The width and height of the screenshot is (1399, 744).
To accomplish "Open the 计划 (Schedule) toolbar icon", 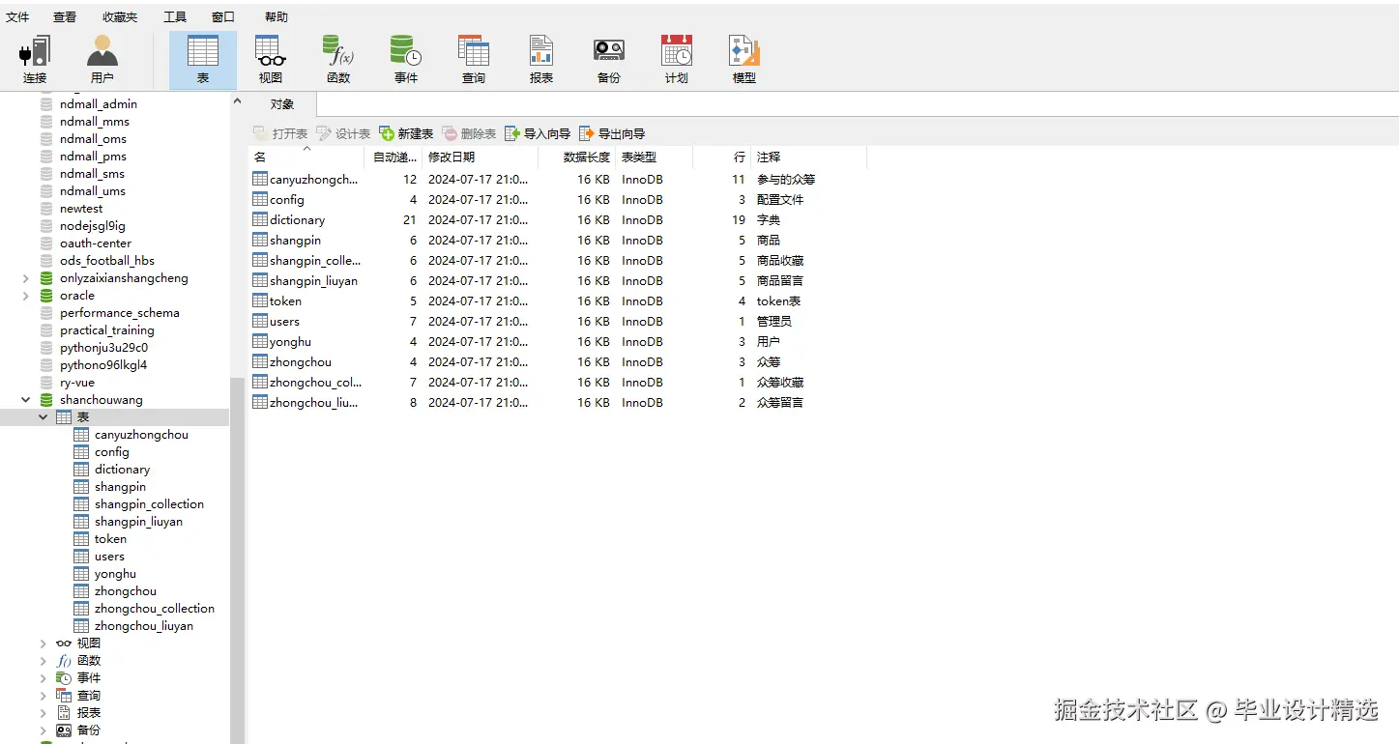I will [677, 60].
